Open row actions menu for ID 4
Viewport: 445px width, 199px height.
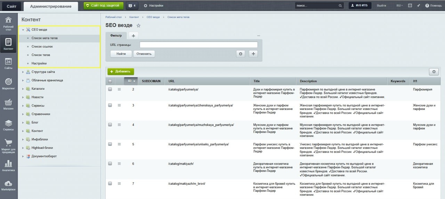coord(119,125)
